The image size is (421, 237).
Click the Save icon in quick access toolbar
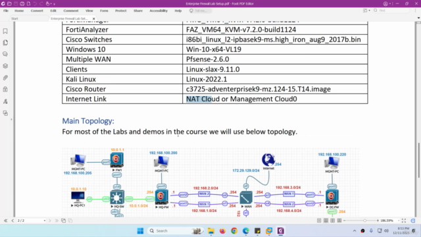tap(16, 4)
